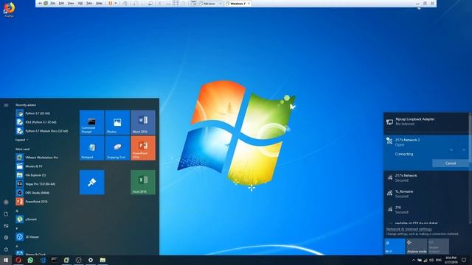Open the VMware Help menu

[x=99, y=3]
